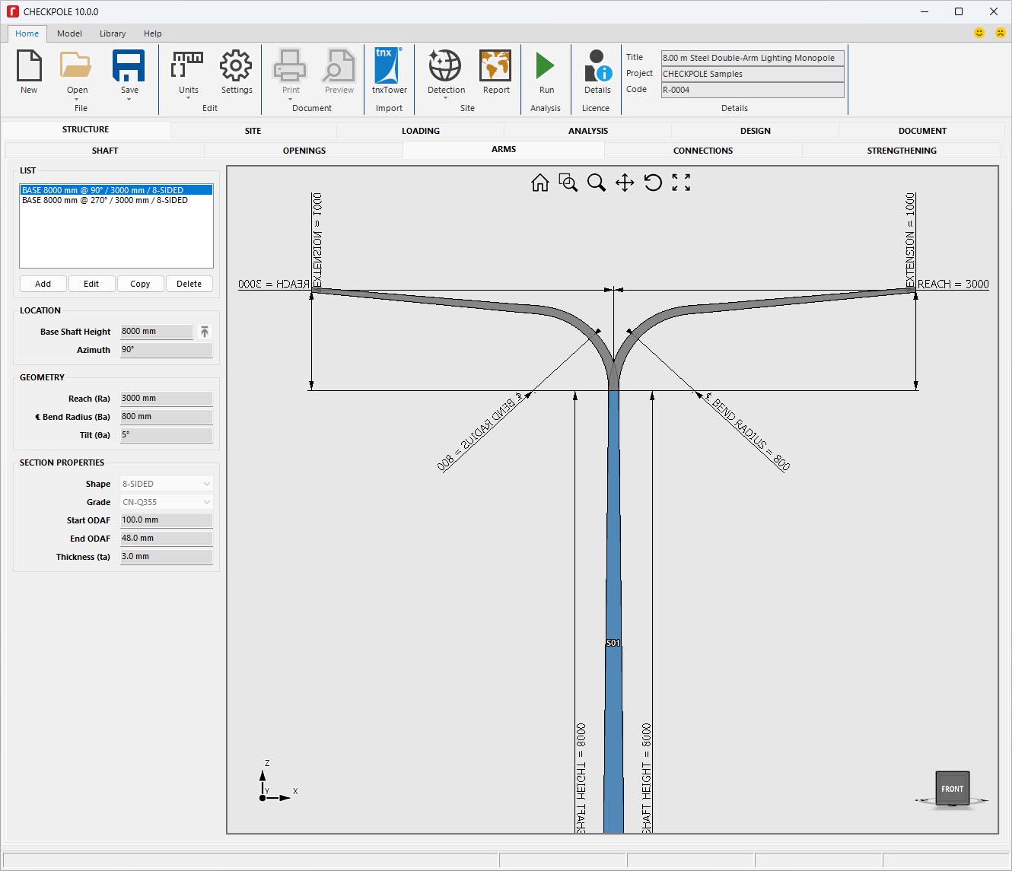Viewport: 1012px width, 871px height.
Task: Switch to the CONNECTIONS tab
Action: (x=702, y=151)
